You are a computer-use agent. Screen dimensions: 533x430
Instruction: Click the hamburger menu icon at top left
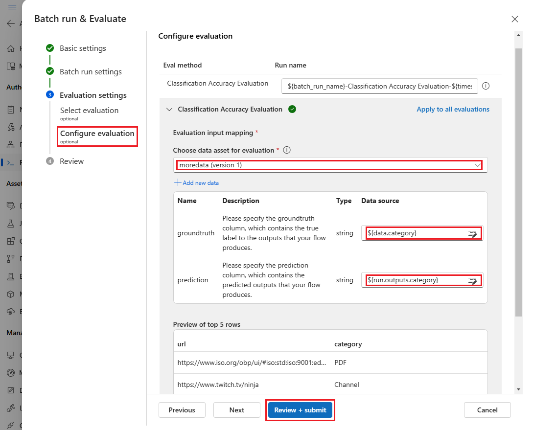(12, 7)
